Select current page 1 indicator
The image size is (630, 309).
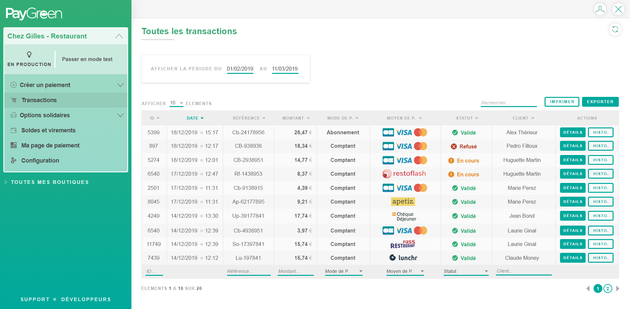tap(598, 289)
